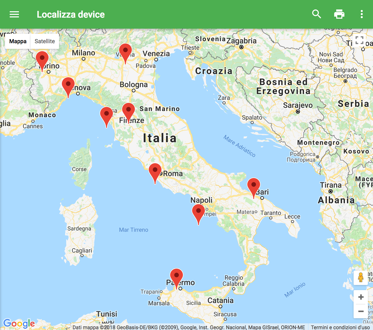The image size is (373, 330).
Task: Click the search magnifier icon
Action: (317, 14)
